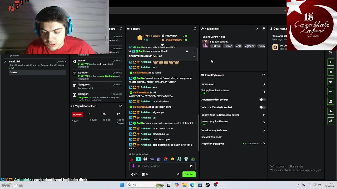
Task: Expand Yasaklanmış kelimeler settings
Action: pyautogui.click(x=264, y=130)
